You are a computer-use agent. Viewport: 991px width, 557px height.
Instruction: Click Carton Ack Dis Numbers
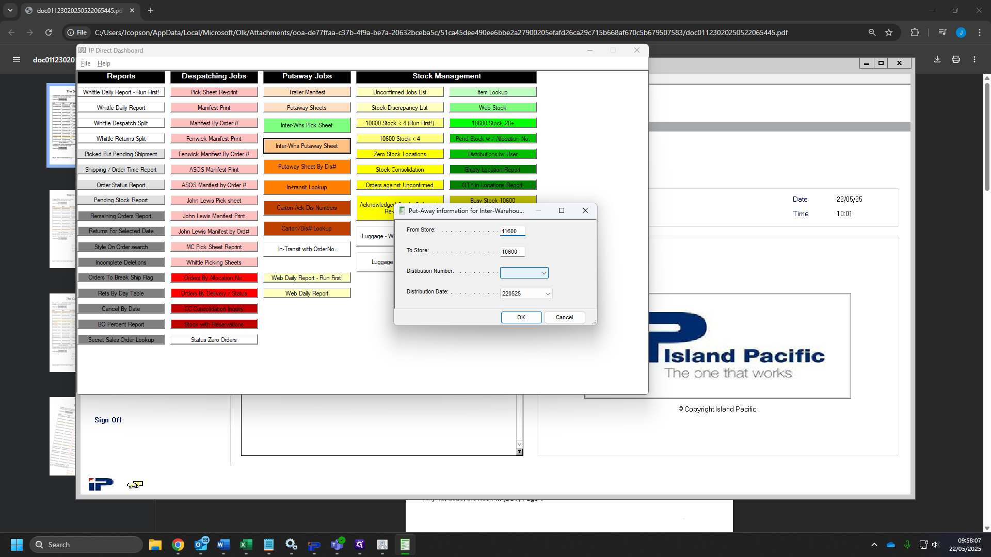click(307, 208)
